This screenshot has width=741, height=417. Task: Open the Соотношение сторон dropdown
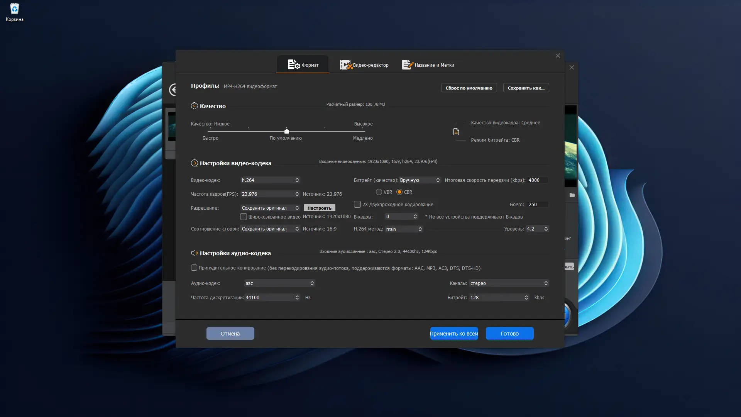coord(270,229)
